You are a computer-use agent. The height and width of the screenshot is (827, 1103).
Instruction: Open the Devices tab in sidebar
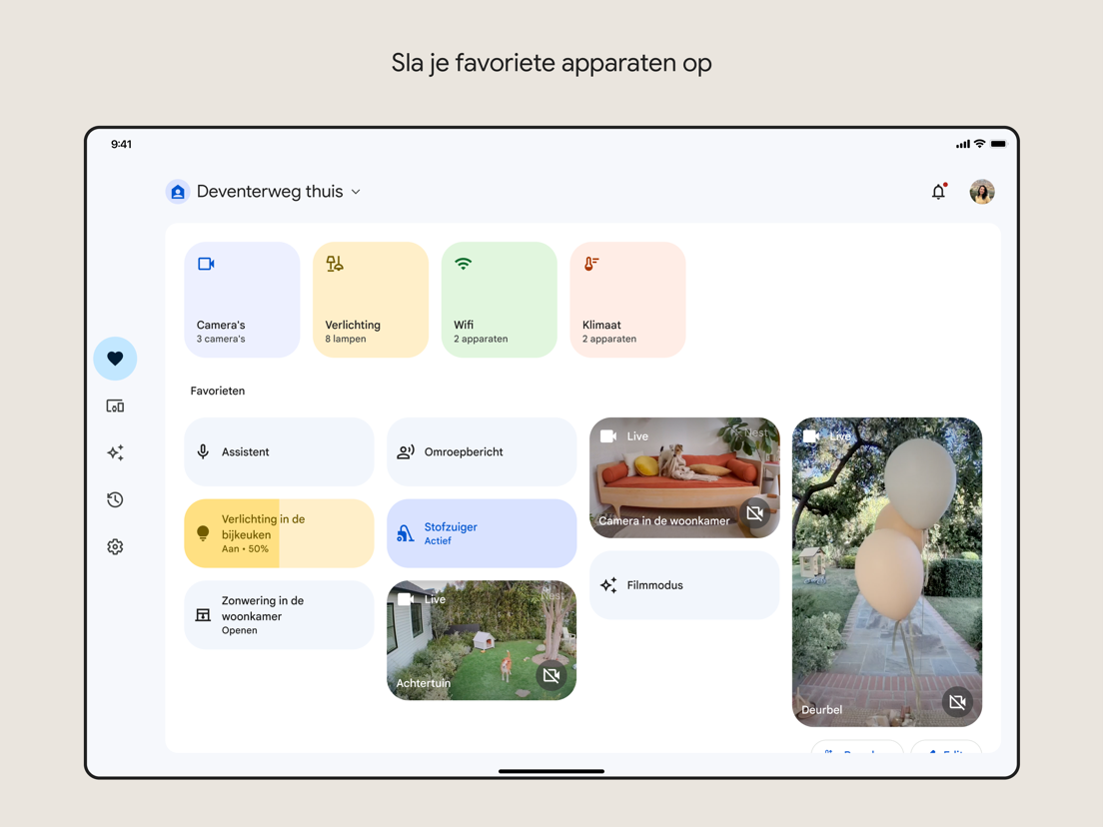tap(115, 406)
